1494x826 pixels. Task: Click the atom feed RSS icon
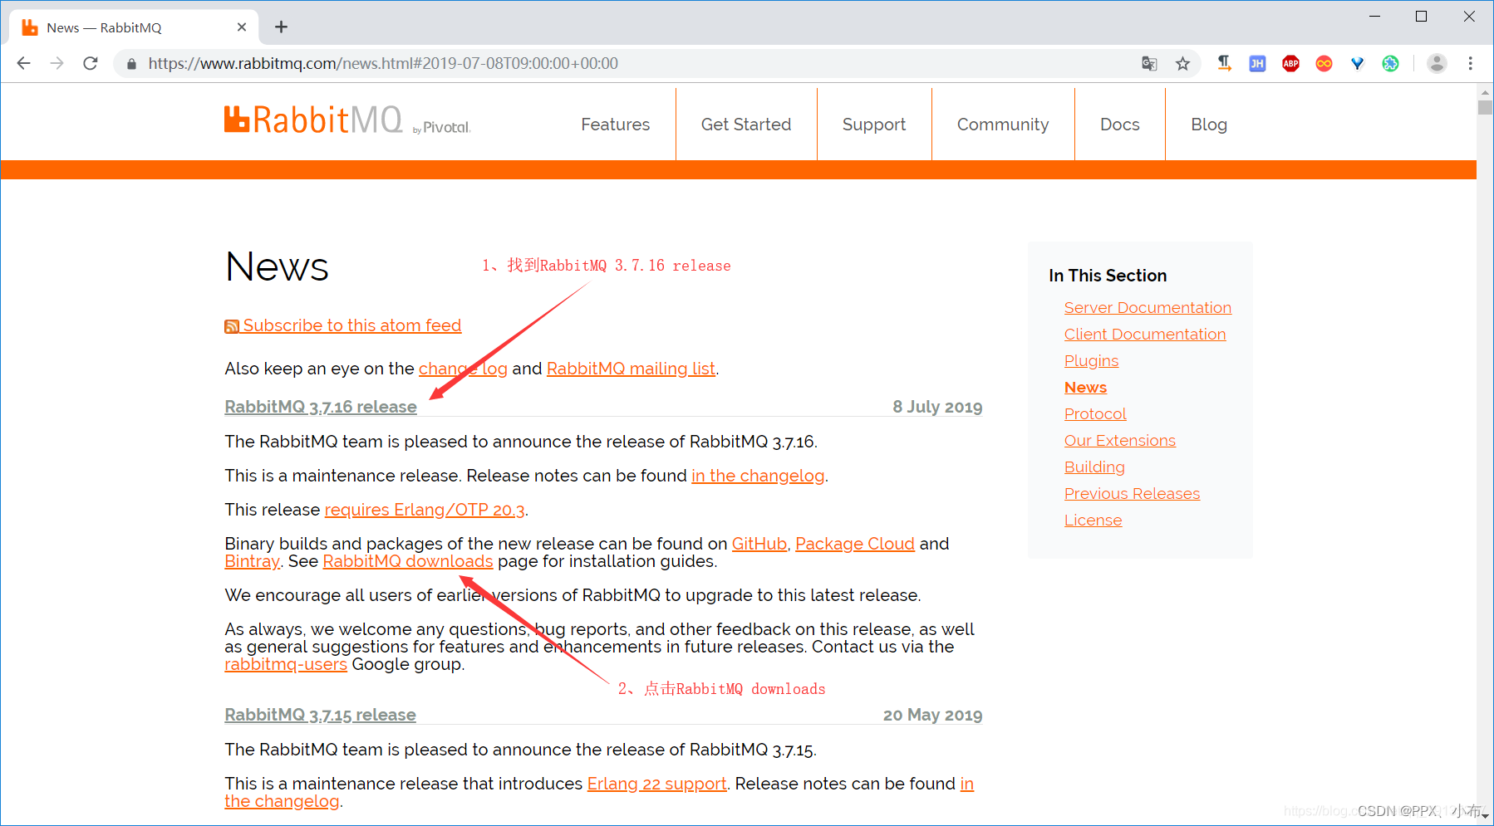click(232, 326)
